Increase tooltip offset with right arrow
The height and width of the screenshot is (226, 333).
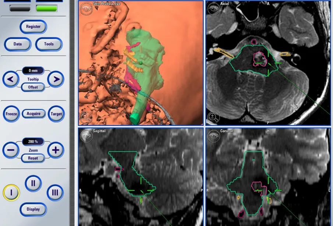tap(56, 79)
